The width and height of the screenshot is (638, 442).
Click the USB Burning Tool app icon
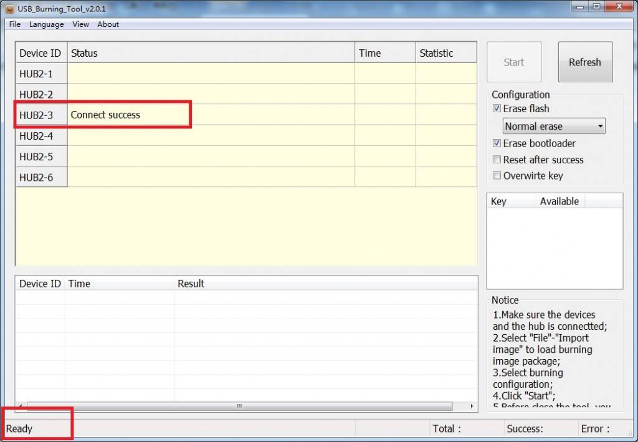click(9, 7)
